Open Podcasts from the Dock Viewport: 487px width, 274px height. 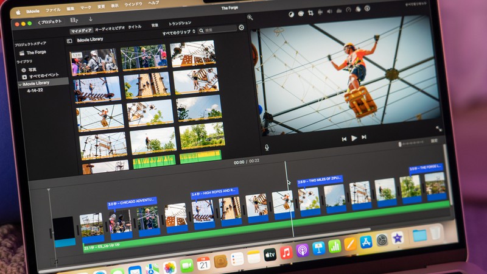click(x=302, y=250)
